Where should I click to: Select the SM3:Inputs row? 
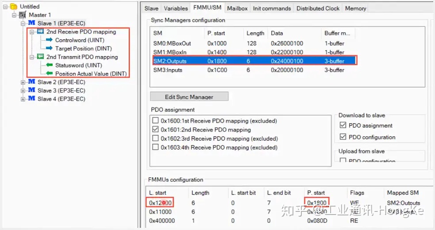point(167,70)
